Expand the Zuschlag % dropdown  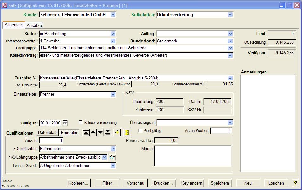pyautogui.click(x=230, y=78)
